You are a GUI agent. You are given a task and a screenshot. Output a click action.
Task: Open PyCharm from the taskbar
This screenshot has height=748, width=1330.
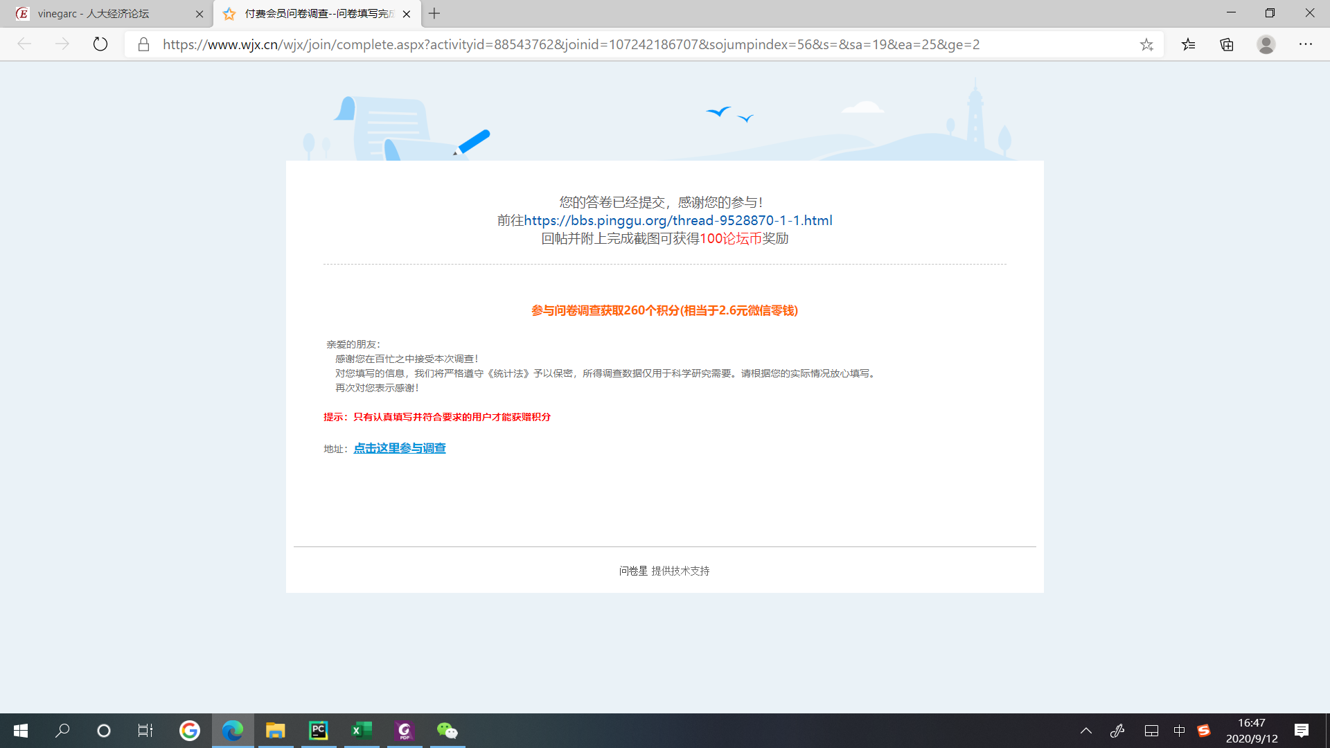point(318,730)
